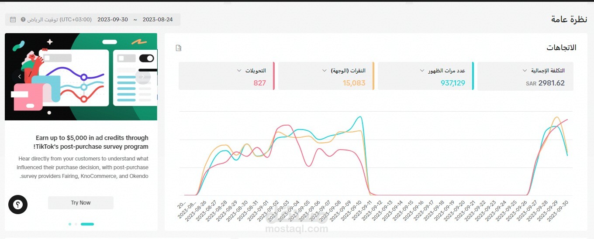Expand the التكلفة الإجمالية metric dropdown
The width and height of the screenshot is (594, 239).
pyautogui.click(x=525, y=71)
